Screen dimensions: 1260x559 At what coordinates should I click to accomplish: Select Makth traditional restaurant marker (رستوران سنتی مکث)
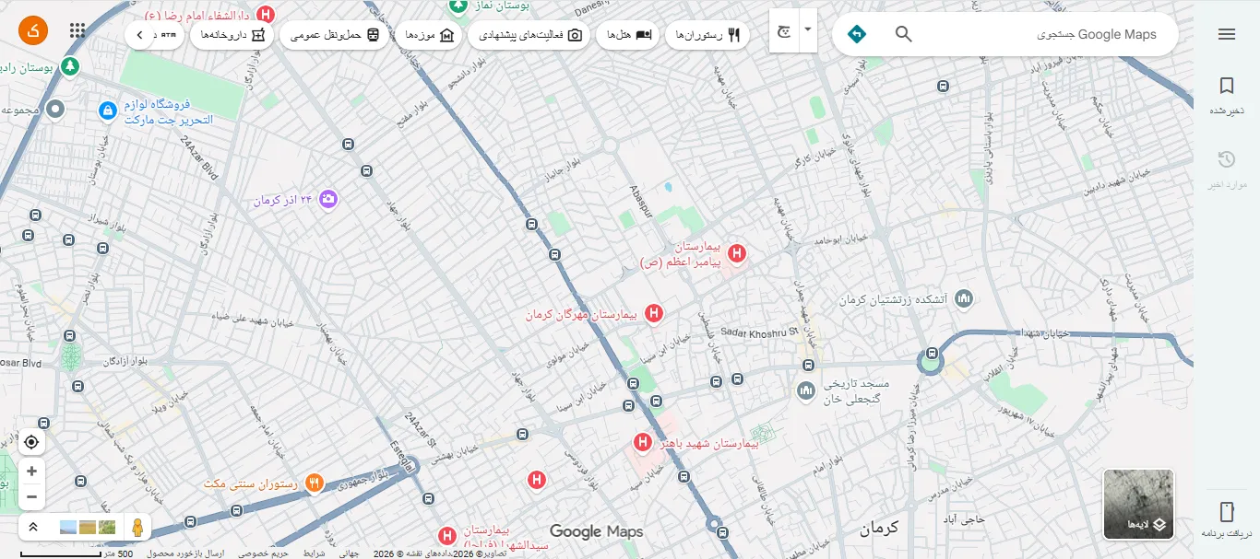(x=315, y=483)
